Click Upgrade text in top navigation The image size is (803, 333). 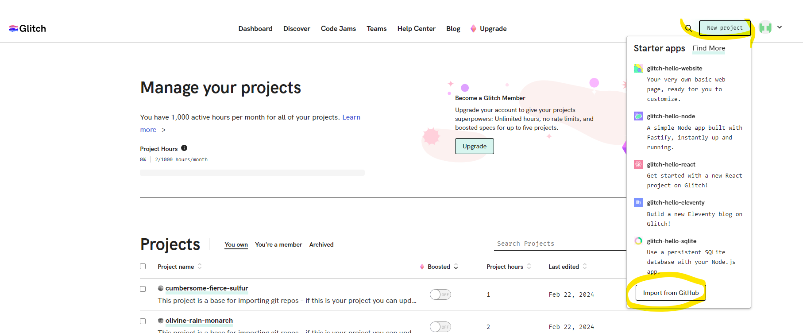(493, 29)
